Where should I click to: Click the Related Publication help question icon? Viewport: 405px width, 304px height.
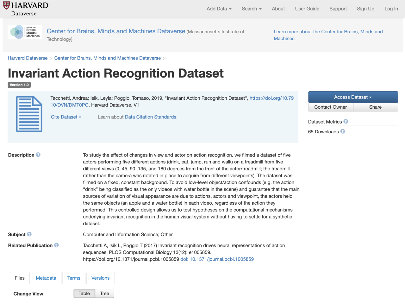[x=56, y=245]
